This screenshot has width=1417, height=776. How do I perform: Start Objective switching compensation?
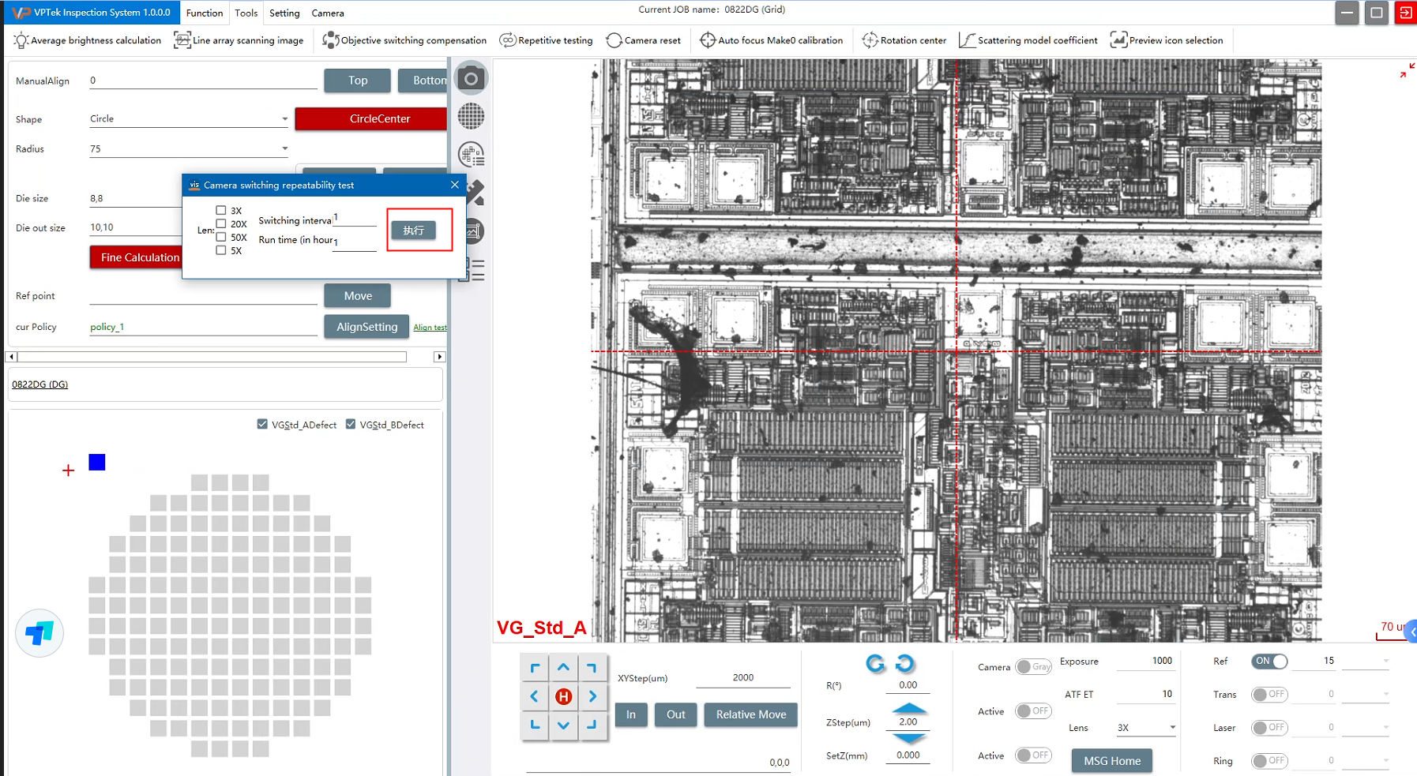pyautogui.click(x=404, y=40)
